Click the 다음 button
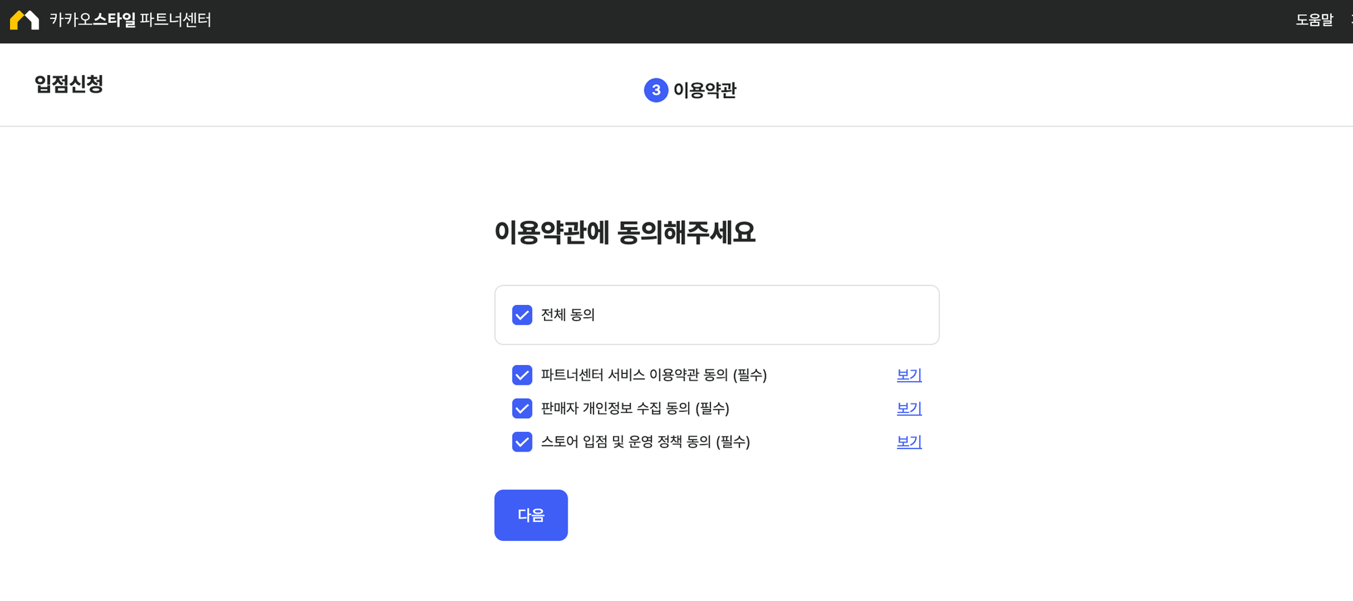Image resolution: width=1353 pixels, height=601 pixels. pyautogui.click(x=531, y=515)
